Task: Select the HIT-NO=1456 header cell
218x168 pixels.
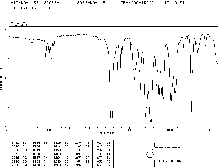Action: point(26,3)
